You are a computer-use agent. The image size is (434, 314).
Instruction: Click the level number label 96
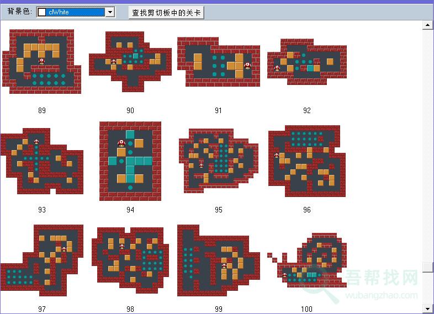click(306, 210)
